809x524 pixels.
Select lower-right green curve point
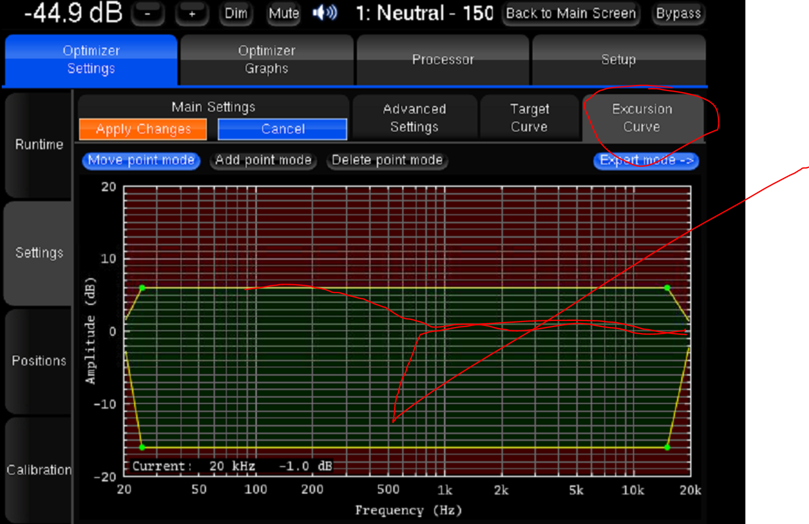[667, 447]
